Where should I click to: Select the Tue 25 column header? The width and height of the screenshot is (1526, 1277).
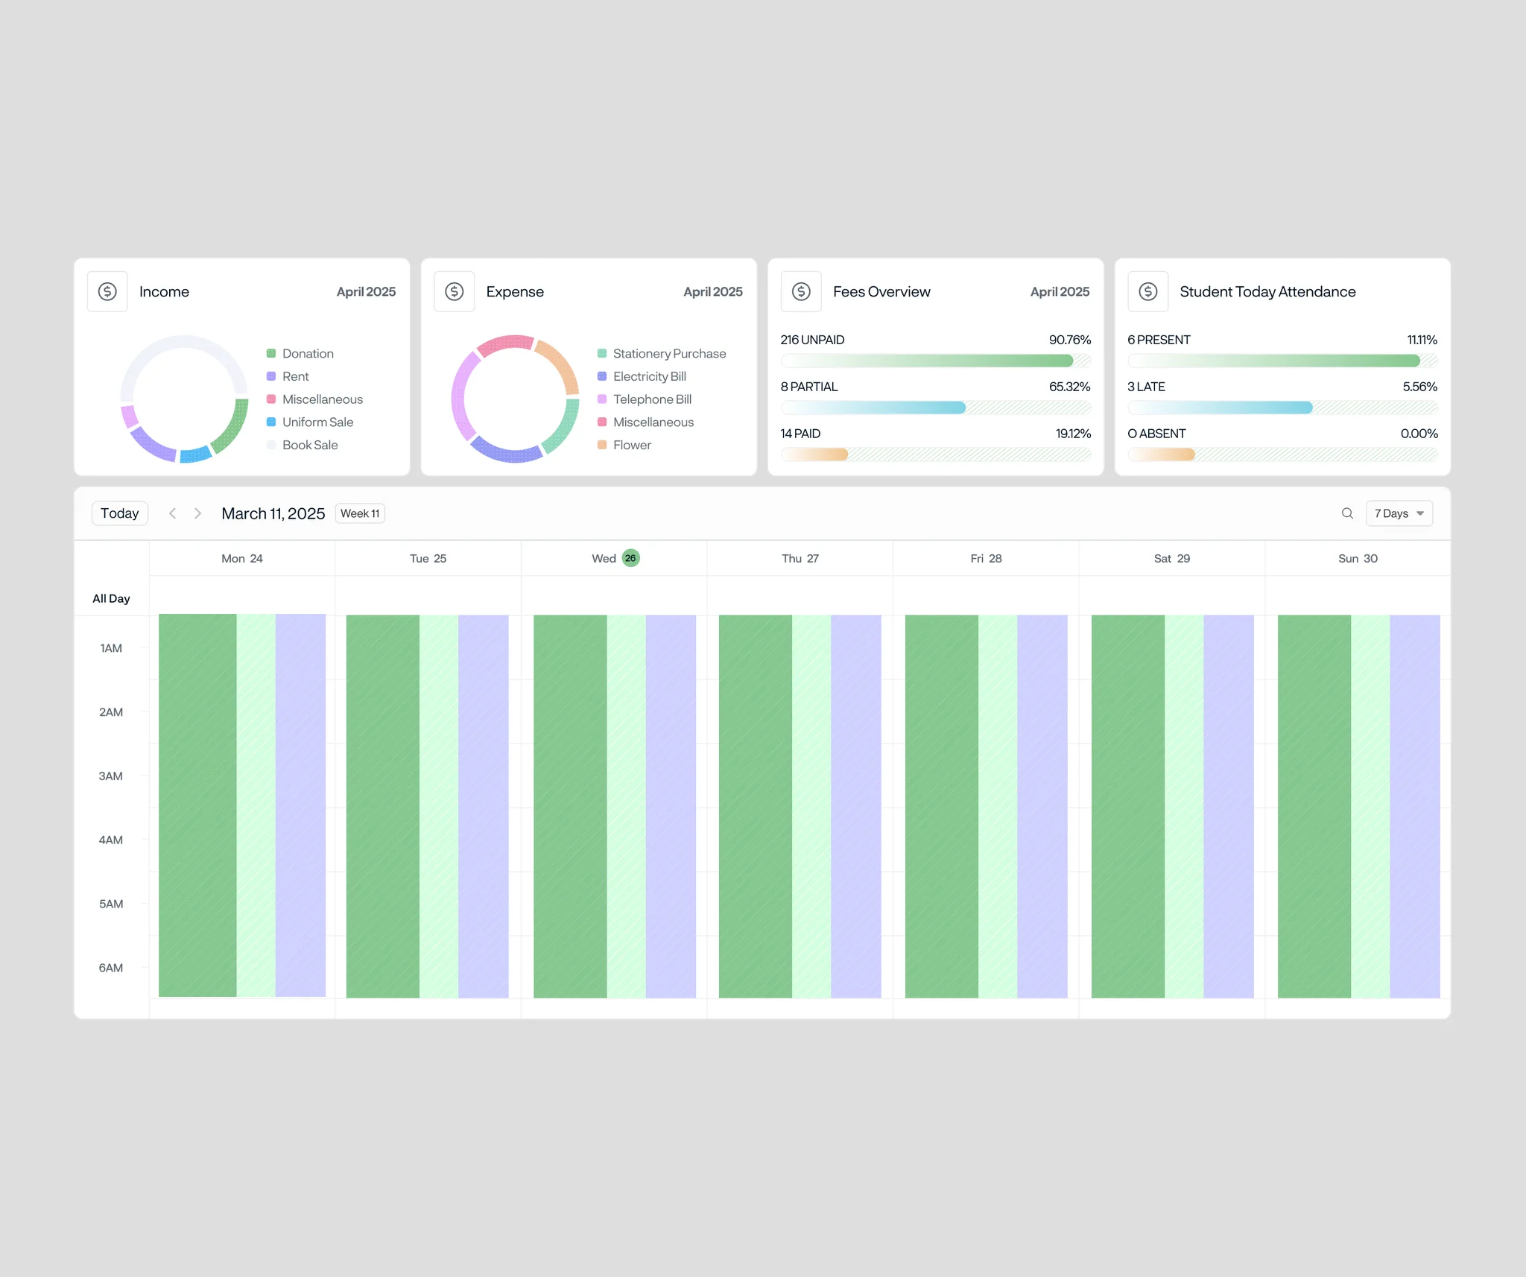tap(428, 558)
